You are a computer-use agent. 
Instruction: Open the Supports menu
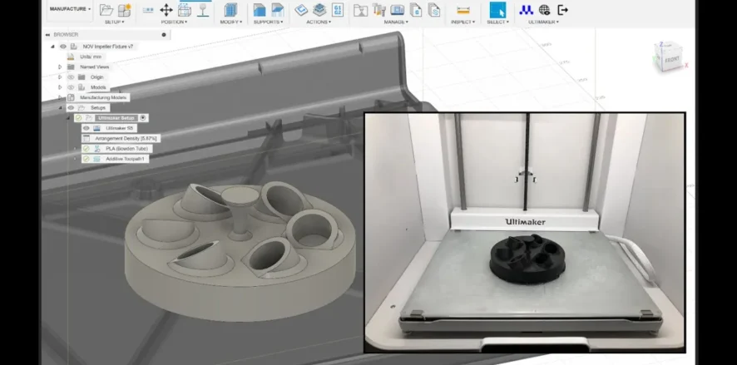click(266, 22)
